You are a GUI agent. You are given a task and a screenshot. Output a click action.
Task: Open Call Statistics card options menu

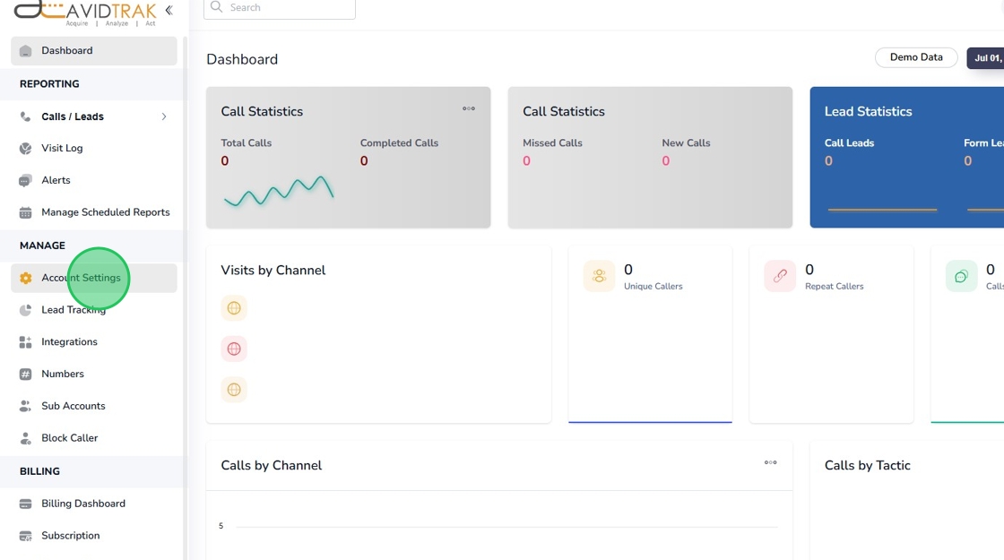[x=469, y=108]
